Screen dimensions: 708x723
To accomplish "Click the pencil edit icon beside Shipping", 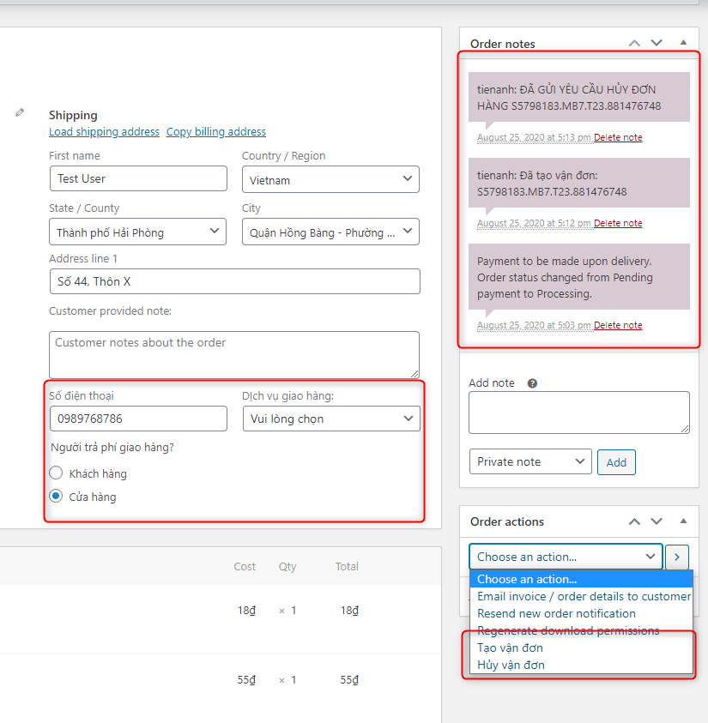I will point(20,112).
